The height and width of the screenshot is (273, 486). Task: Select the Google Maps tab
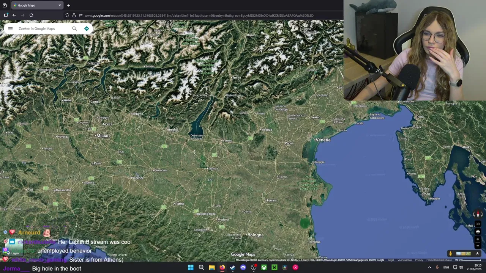(x=37, y=5)
